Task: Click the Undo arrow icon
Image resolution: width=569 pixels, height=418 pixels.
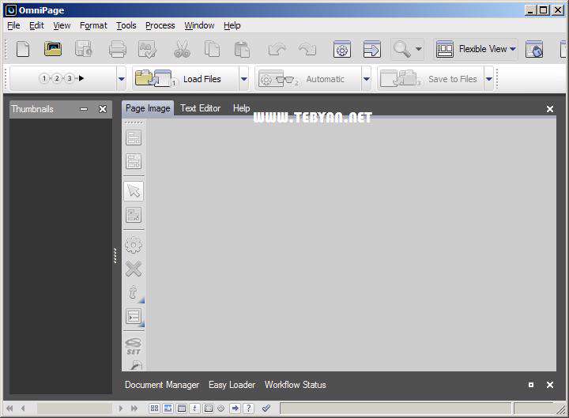Action: point(277,49)
